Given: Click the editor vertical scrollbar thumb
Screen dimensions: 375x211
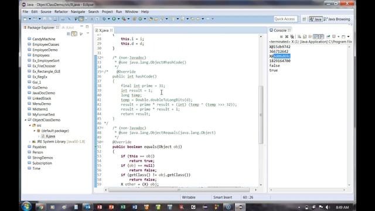Looking at the screenshot, I should click(261, 115).
